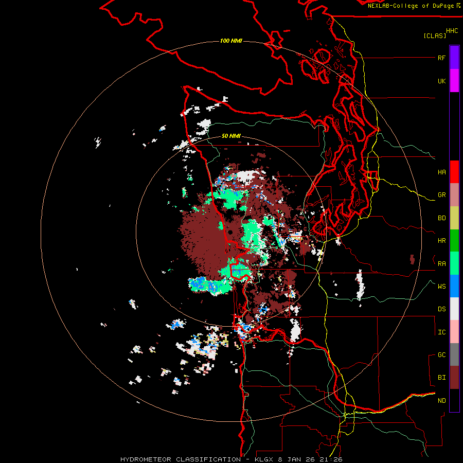Click the NEXLAB-College of DuPage credit text
The image size is (463, 463).
pos(411,6)
